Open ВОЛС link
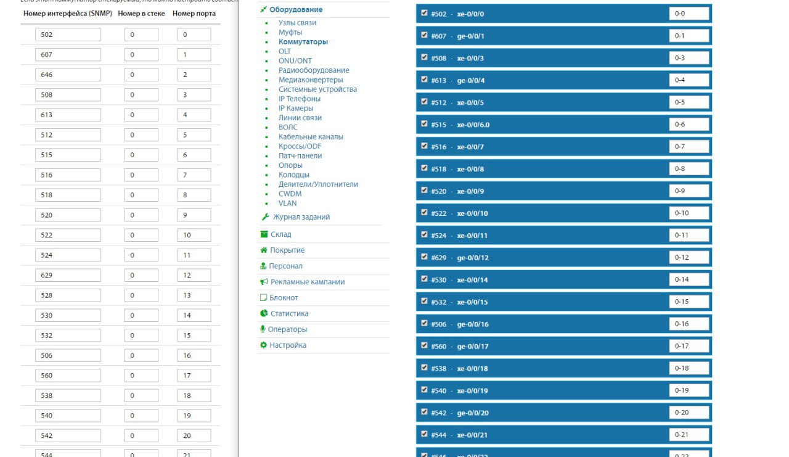The height and width of the screenshot is (457, 789). 288,127
